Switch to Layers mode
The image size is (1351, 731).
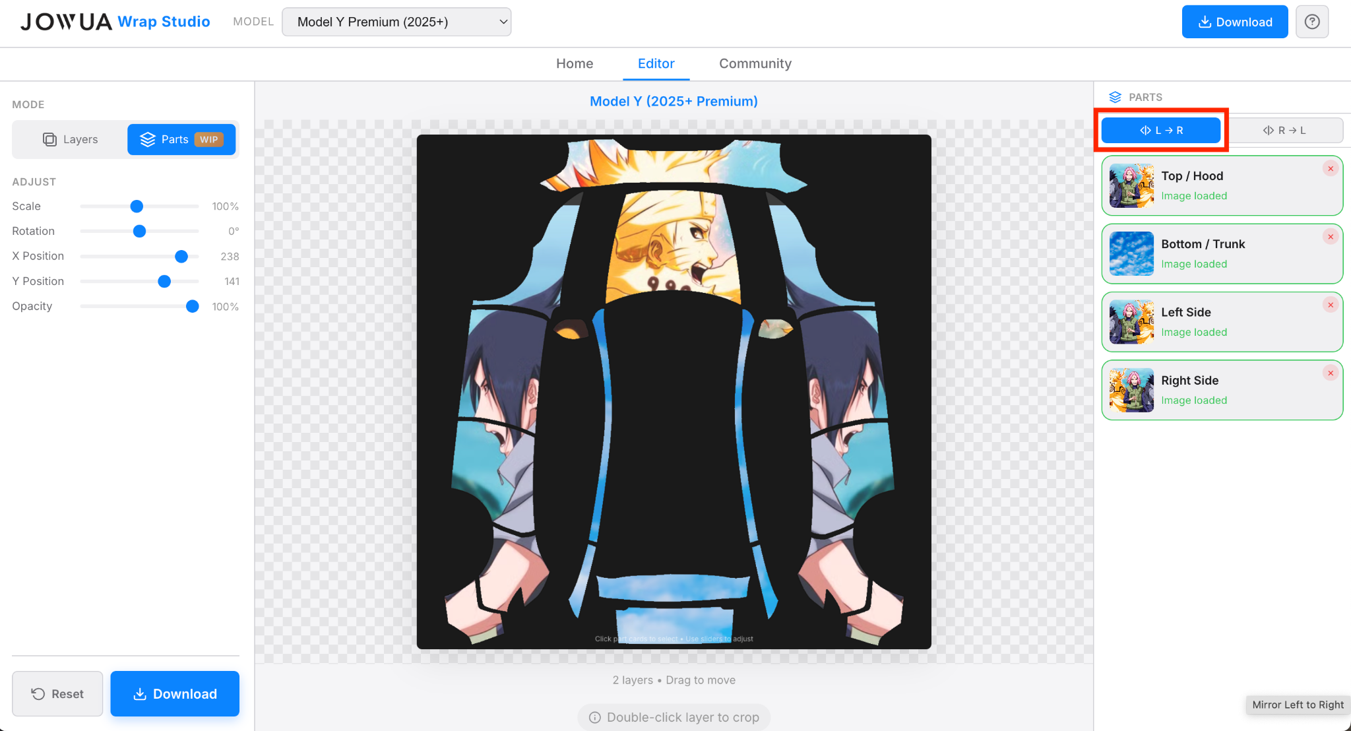(x=71, y=139)
